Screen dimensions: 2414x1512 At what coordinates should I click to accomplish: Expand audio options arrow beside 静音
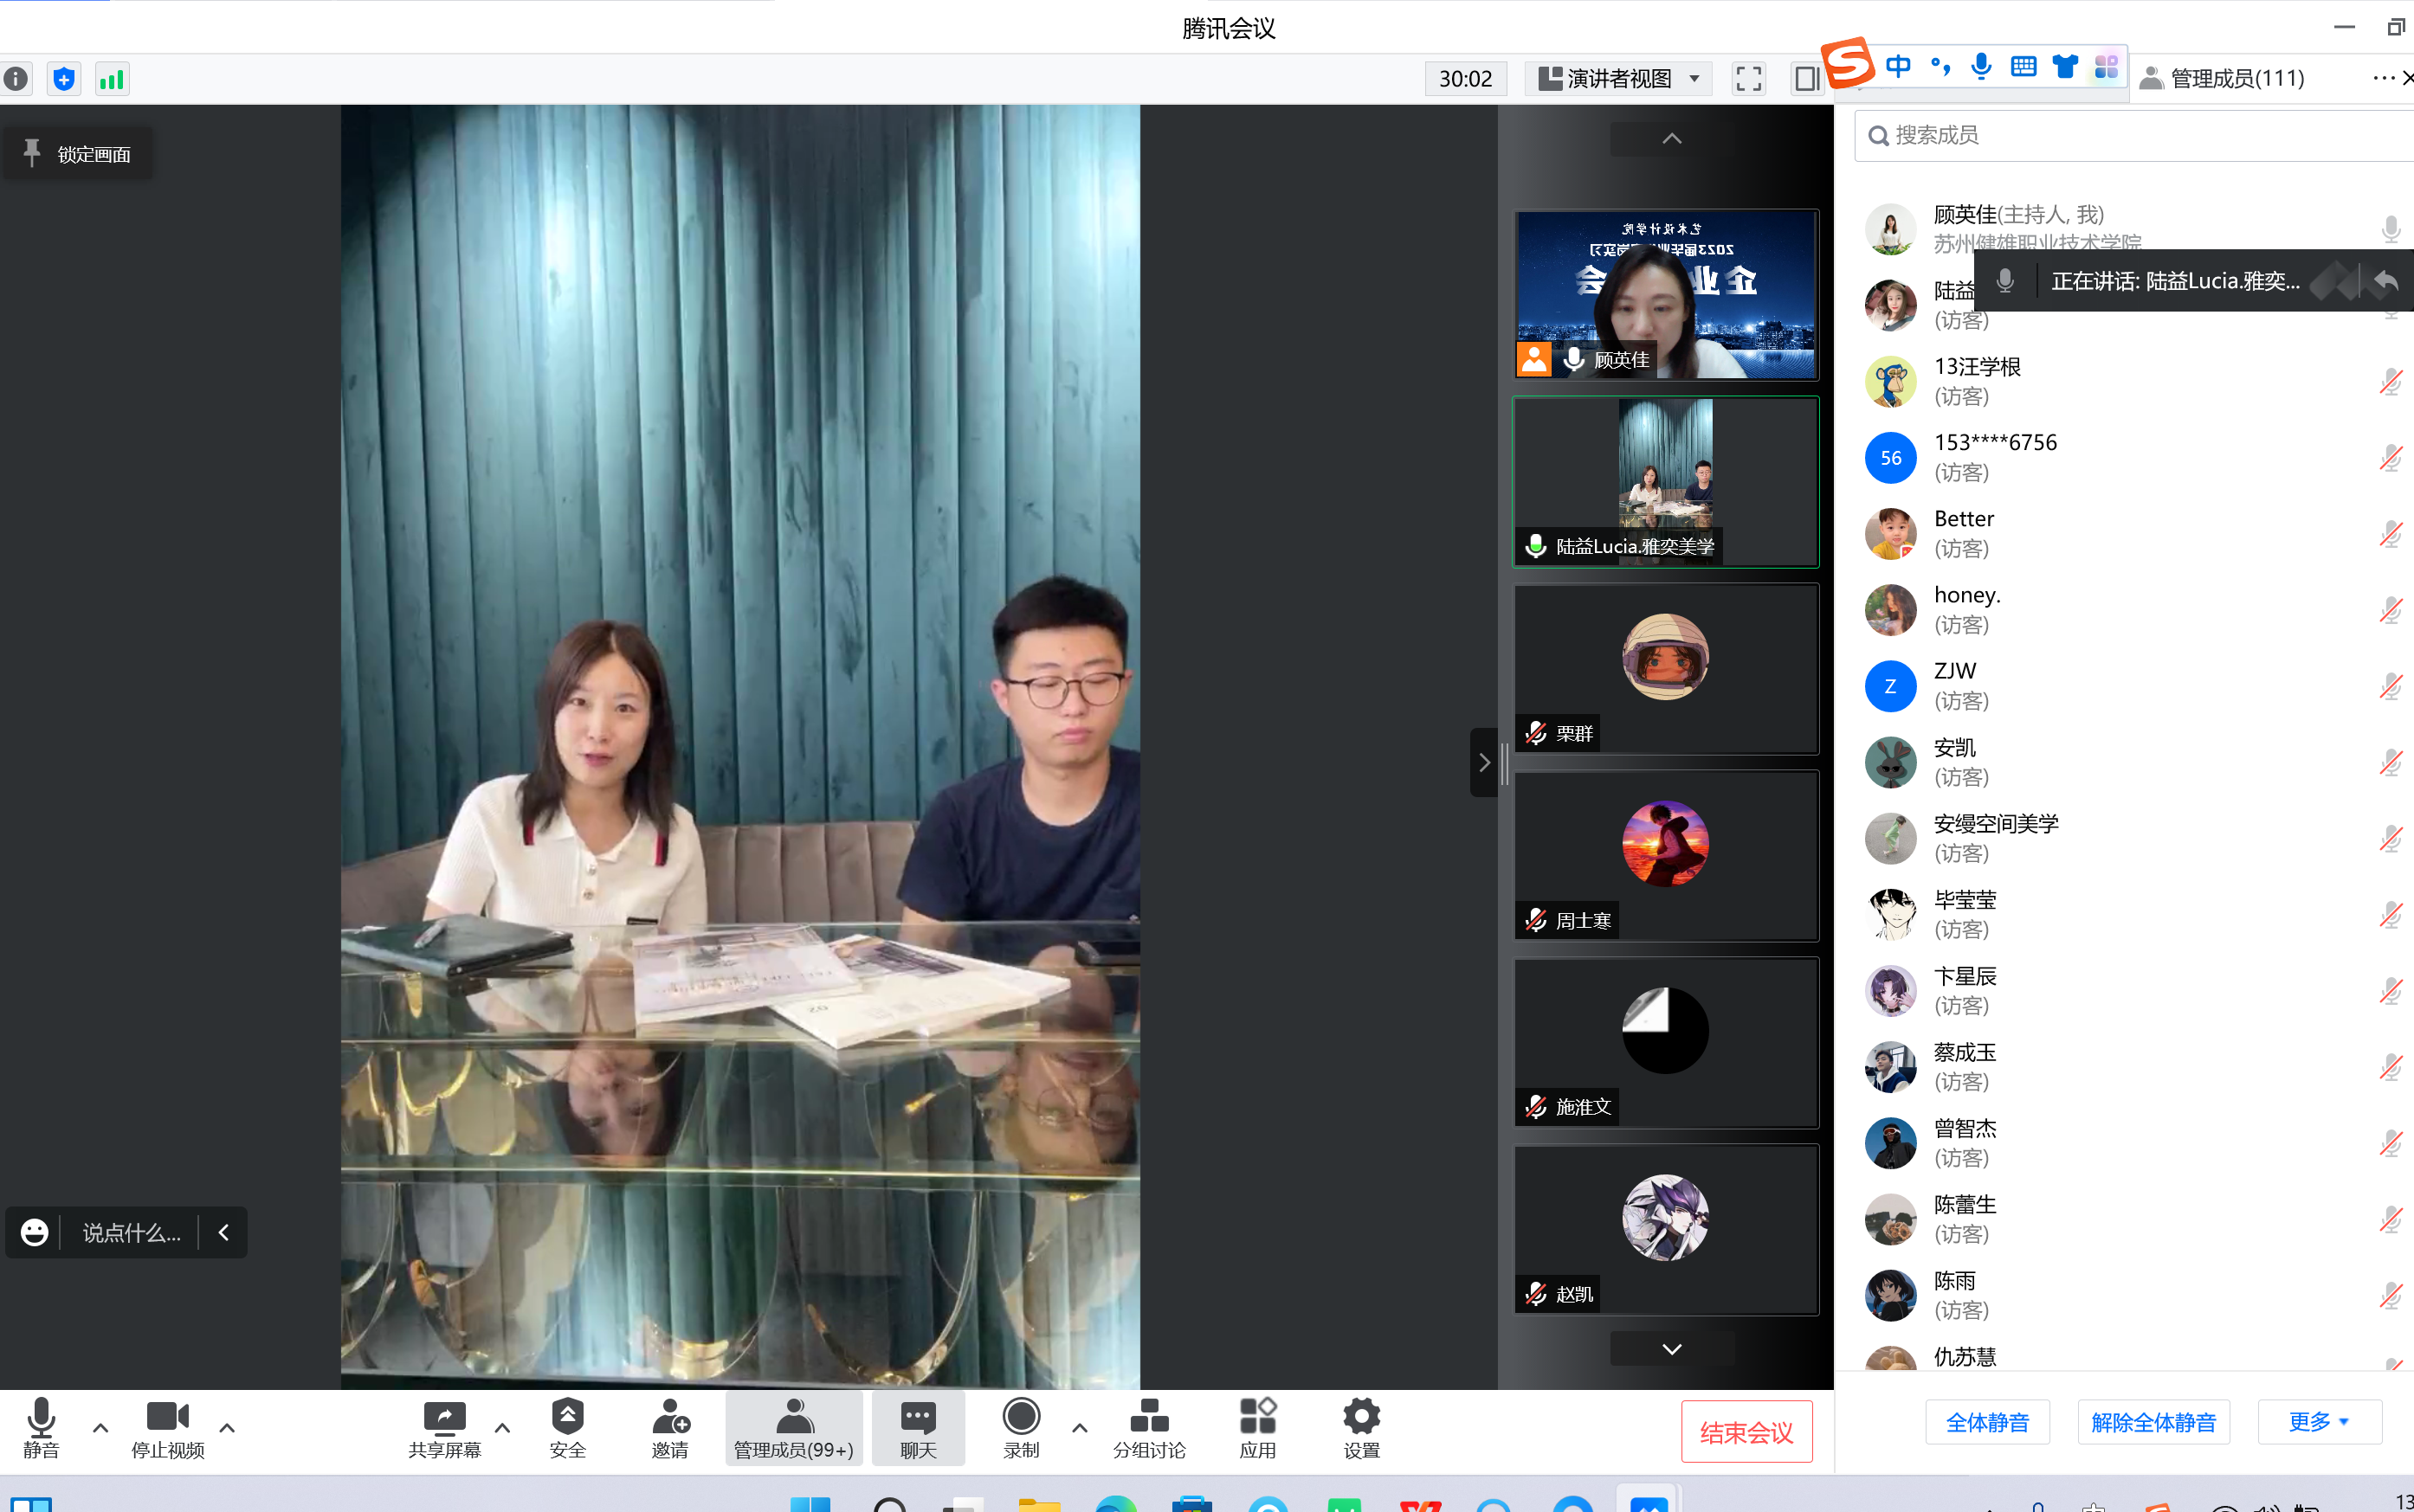pos(100,1427)
